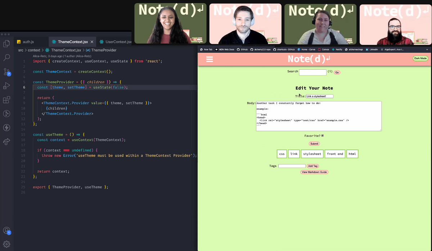432x251 pixels.
Task: Click the Add Tag button
Action: (x=313, y=166)
